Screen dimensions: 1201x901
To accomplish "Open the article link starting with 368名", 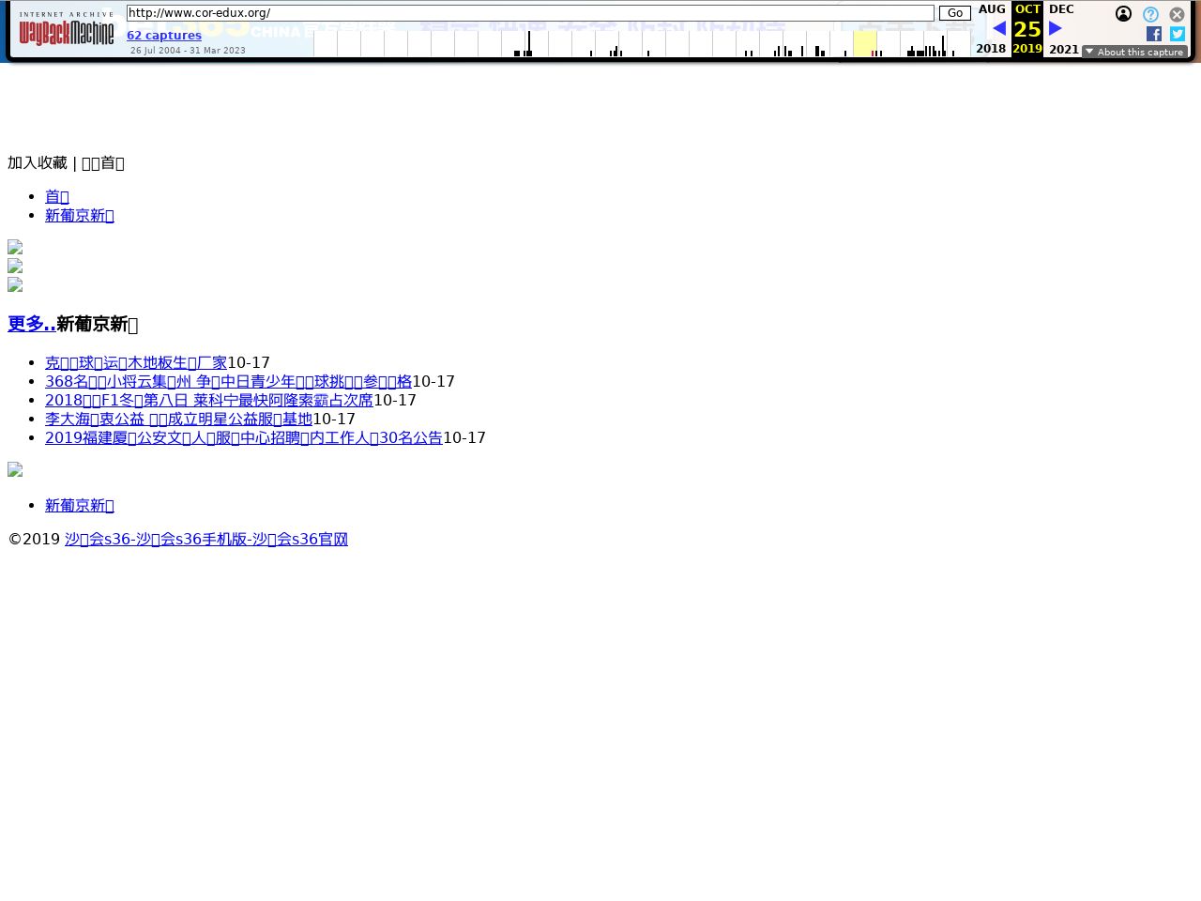I will [x=228, y=382].
